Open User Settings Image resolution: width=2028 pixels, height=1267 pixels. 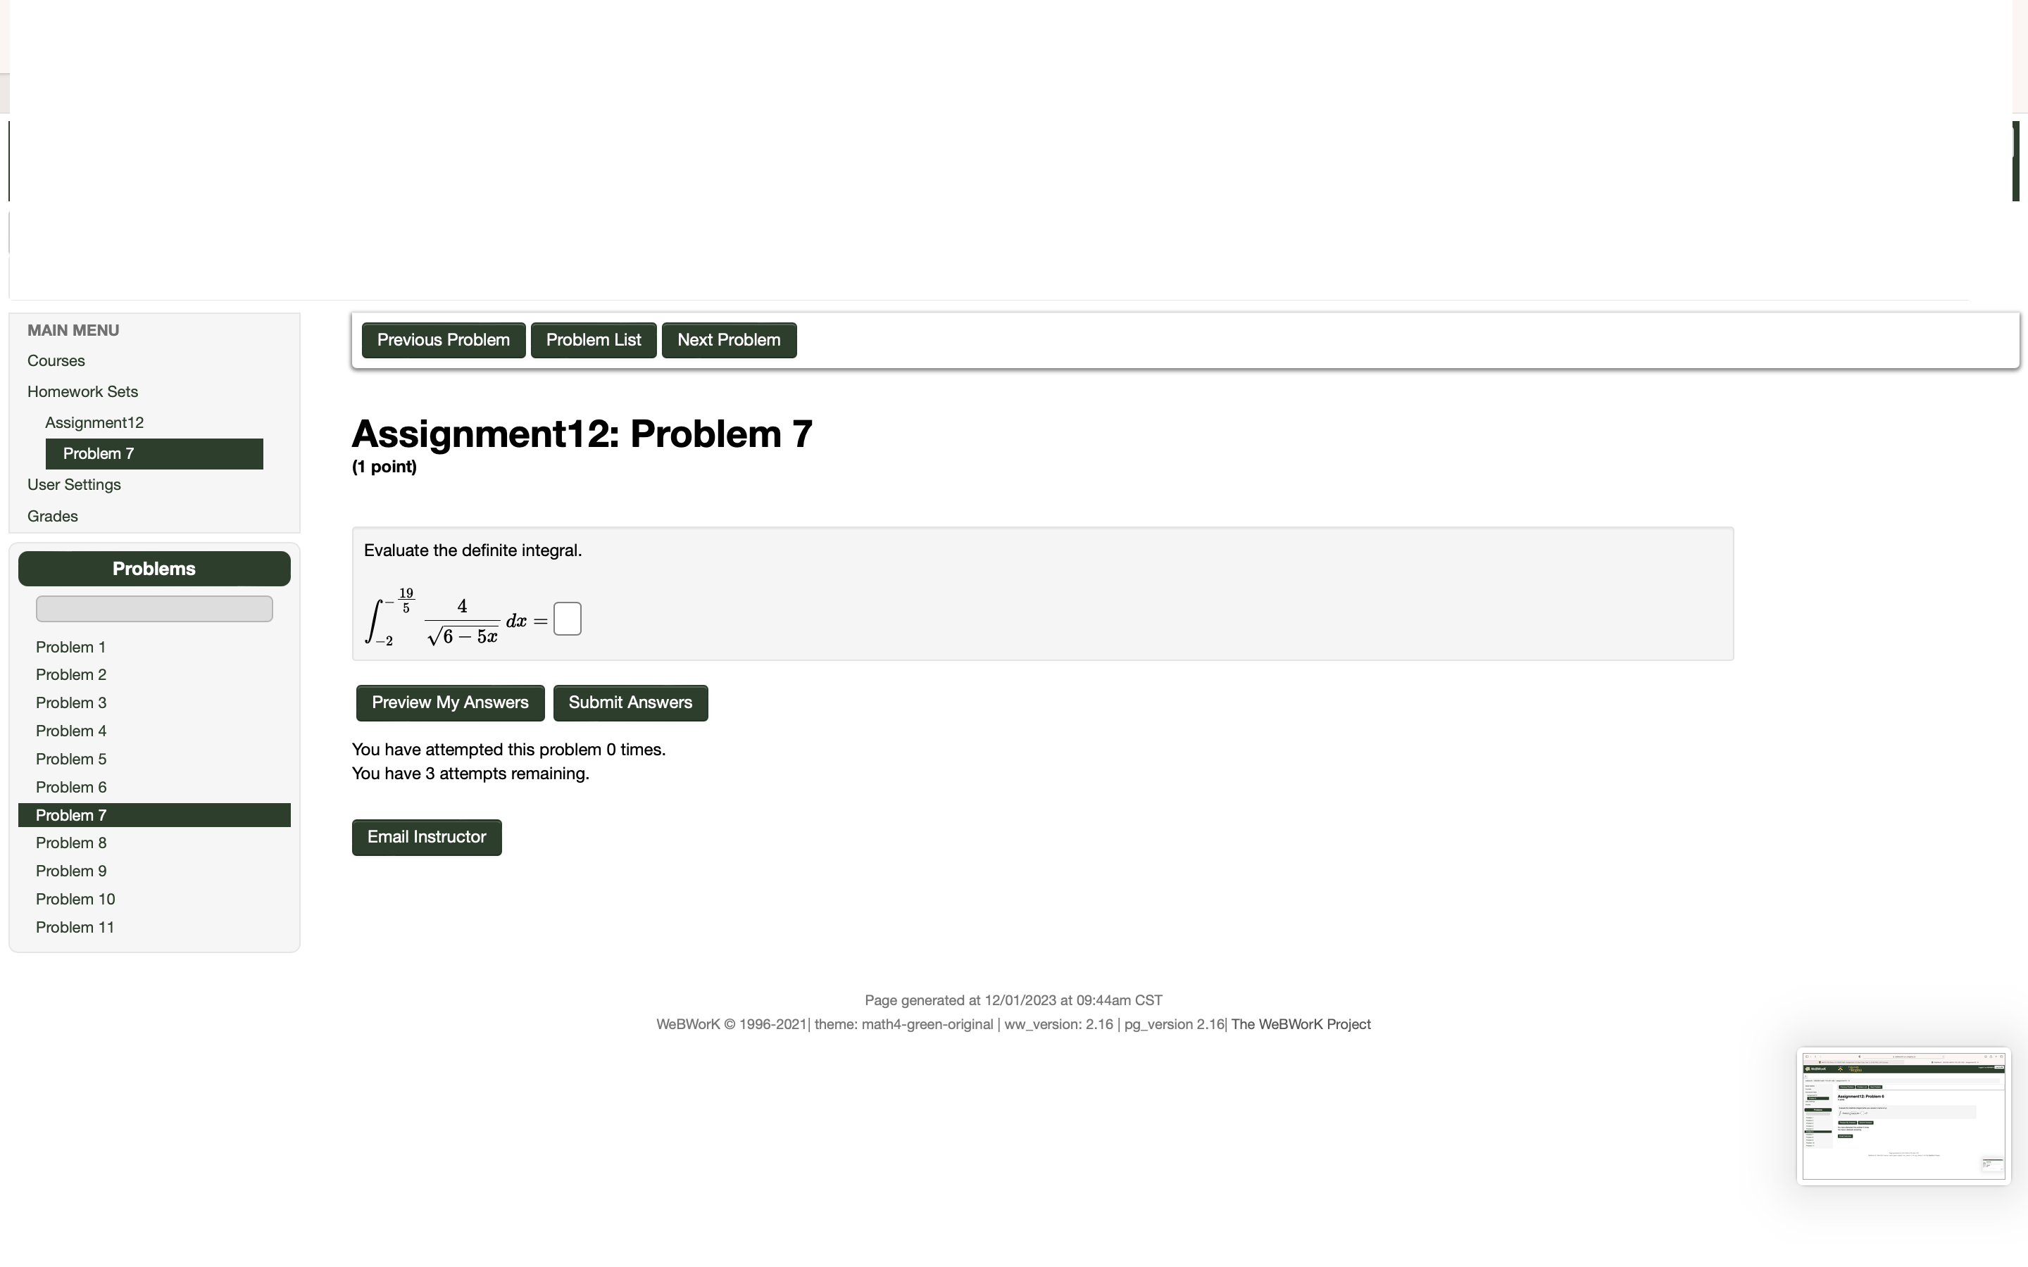click(x=74, y=484)
